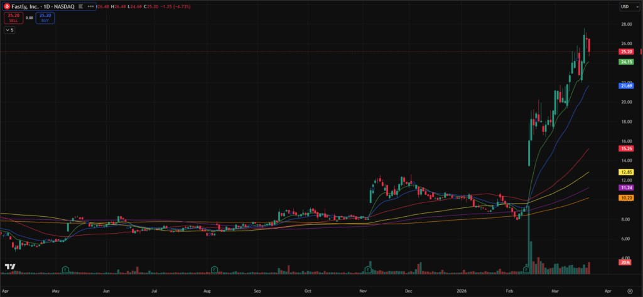Click the green 24.15 moving average label
This screenshot has width=643, height=297.
point(625,62)
